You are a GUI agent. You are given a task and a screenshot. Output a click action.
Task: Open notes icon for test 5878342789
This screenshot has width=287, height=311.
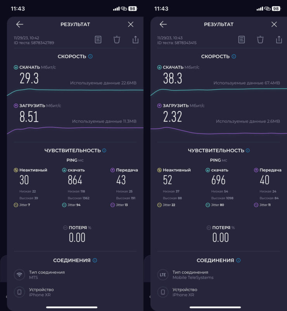point(98,39)
